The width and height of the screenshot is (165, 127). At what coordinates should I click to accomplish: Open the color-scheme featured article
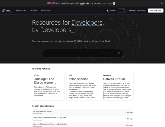tap(78, 79)
